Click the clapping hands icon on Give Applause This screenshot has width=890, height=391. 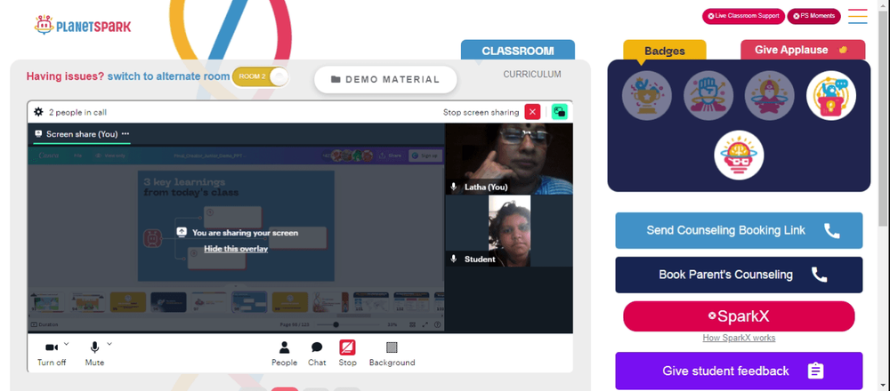843,50
